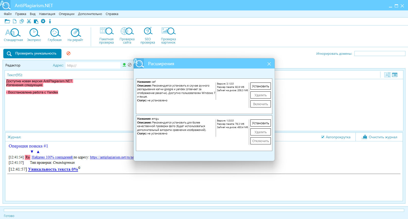Viewport: 408px width, 219px height.
Task: Select the Стандартная check mode
Action: click(x=13, y=35)
